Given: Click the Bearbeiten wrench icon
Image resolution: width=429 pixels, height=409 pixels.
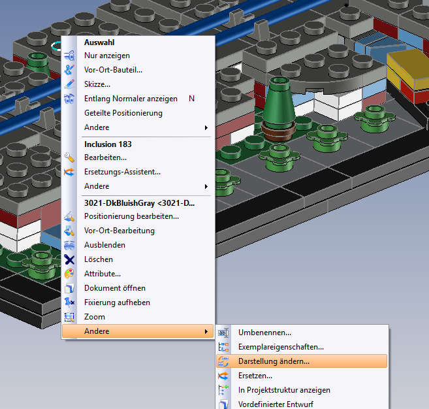Looking at the screenshot, I should [x=69, y=157].
